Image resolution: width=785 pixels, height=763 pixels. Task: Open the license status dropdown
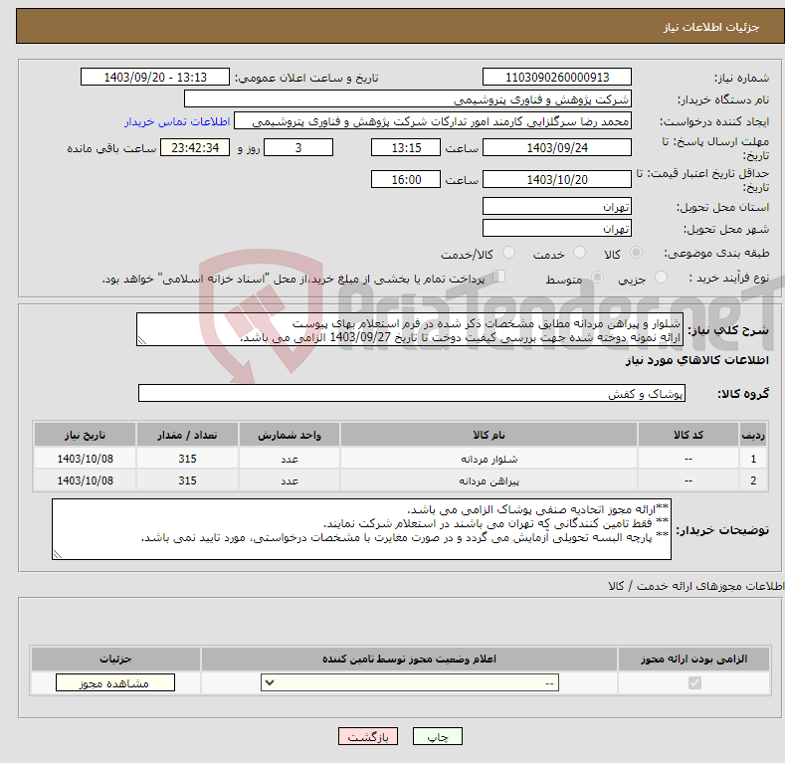coord(410,682)
